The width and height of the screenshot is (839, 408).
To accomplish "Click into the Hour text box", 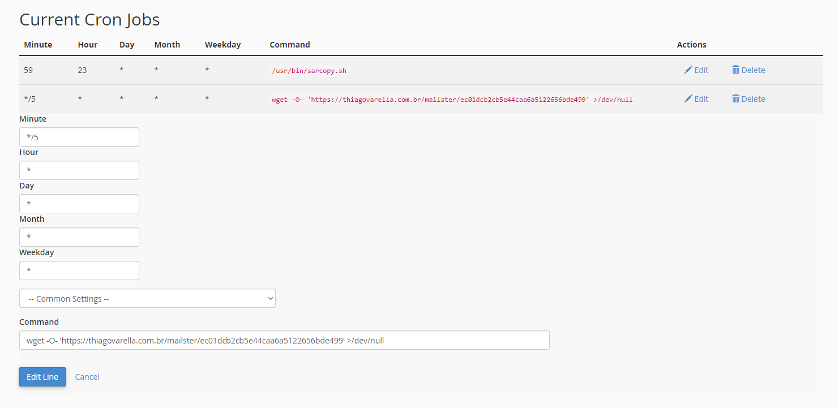I will 79,170.
